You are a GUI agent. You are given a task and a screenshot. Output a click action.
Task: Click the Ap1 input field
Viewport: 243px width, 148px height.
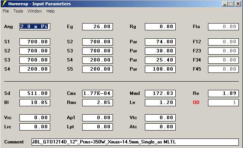tap(97, 118)
